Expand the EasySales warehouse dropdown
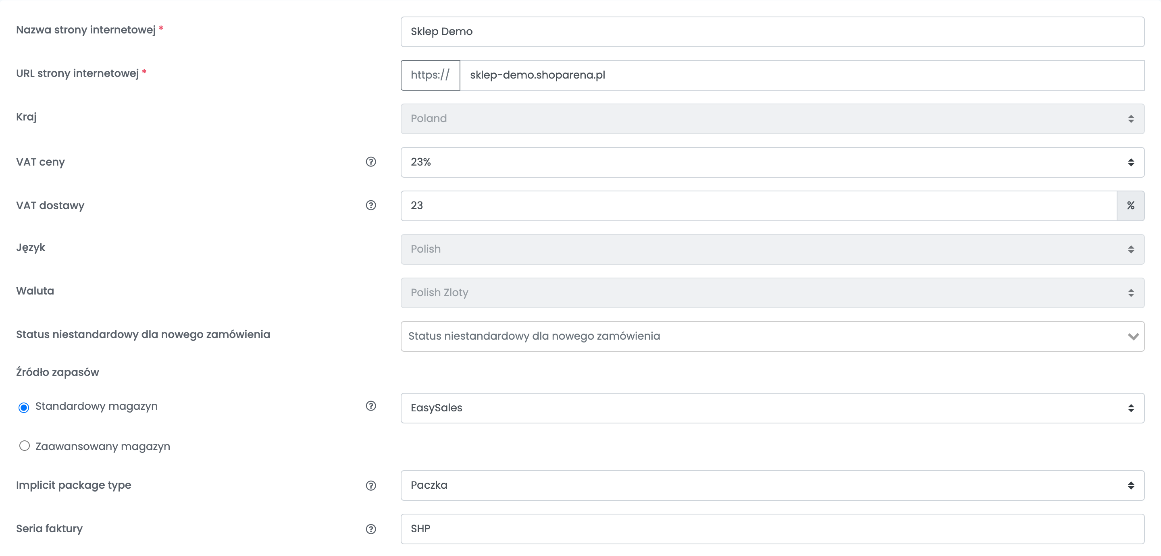This screenshot has width=1161, height=556. click(772, 408)
